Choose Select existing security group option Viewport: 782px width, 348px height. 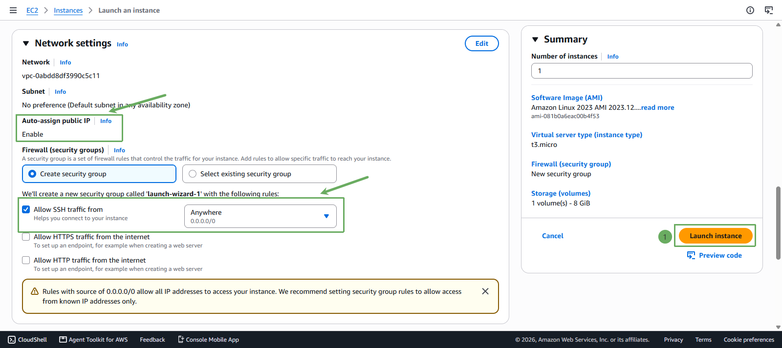pyautogui.click(x=260, y=174)
